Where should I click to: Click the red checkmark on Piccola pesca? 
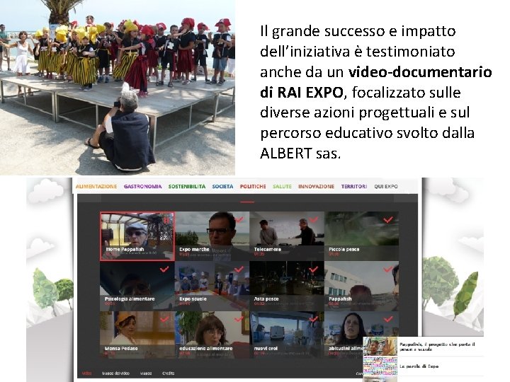[x=388, y=220]
